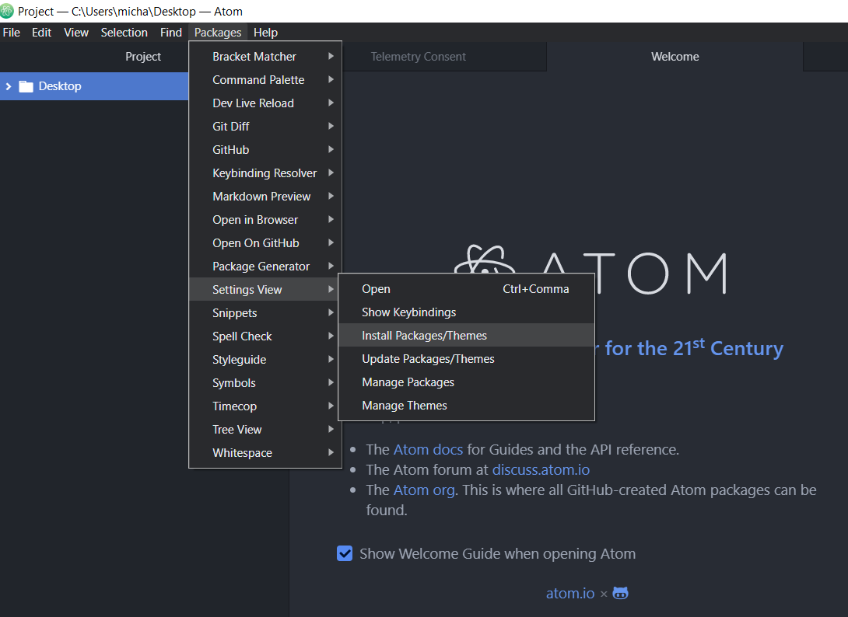Select the Welcome tab
848x617 pixels.
(675, 57)
